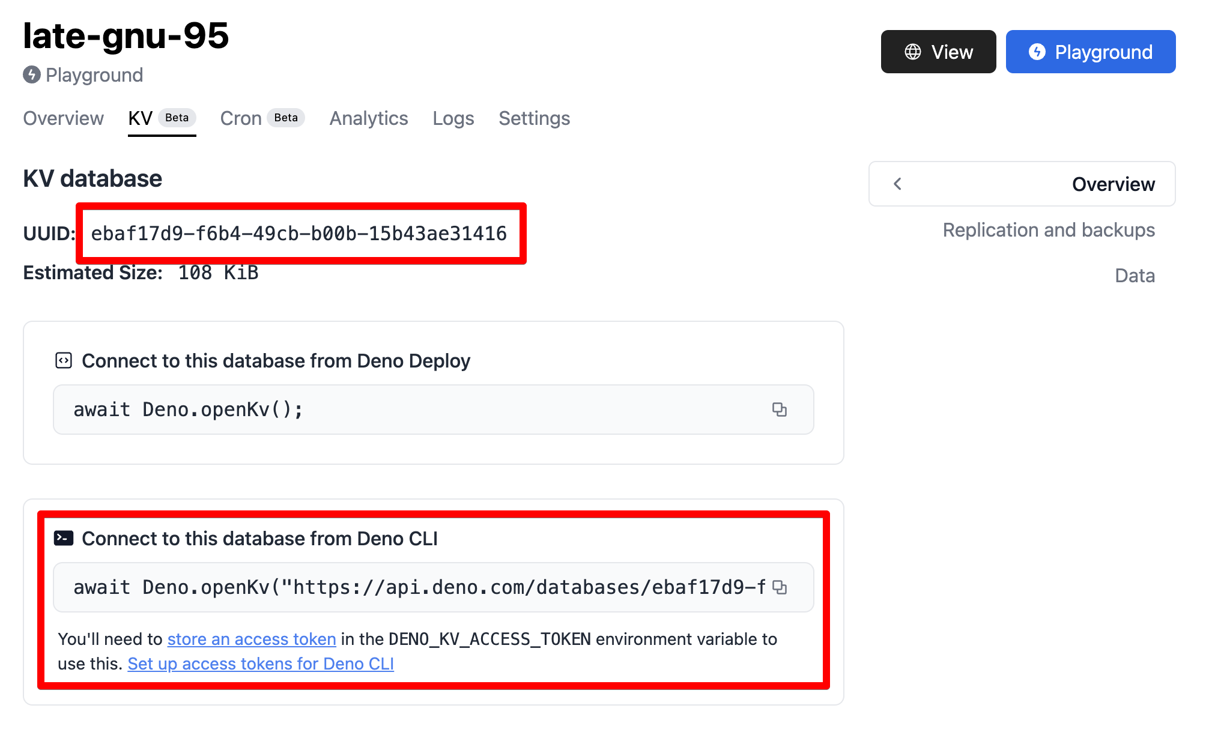Select the UUID input field
The width and height of the screenshot is (1206, 729).
(301, 232)
